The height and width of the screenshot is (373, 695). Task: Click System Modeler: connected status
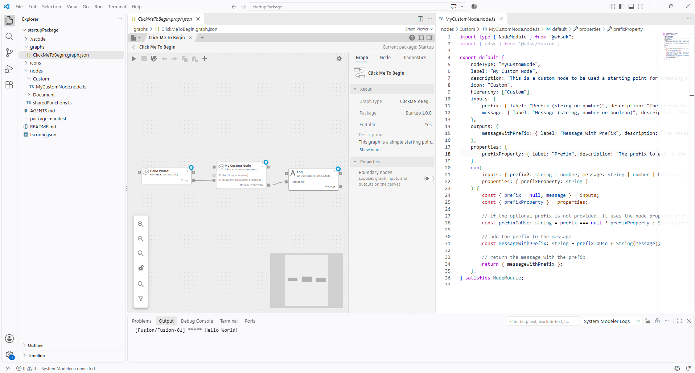click(68, 369)
